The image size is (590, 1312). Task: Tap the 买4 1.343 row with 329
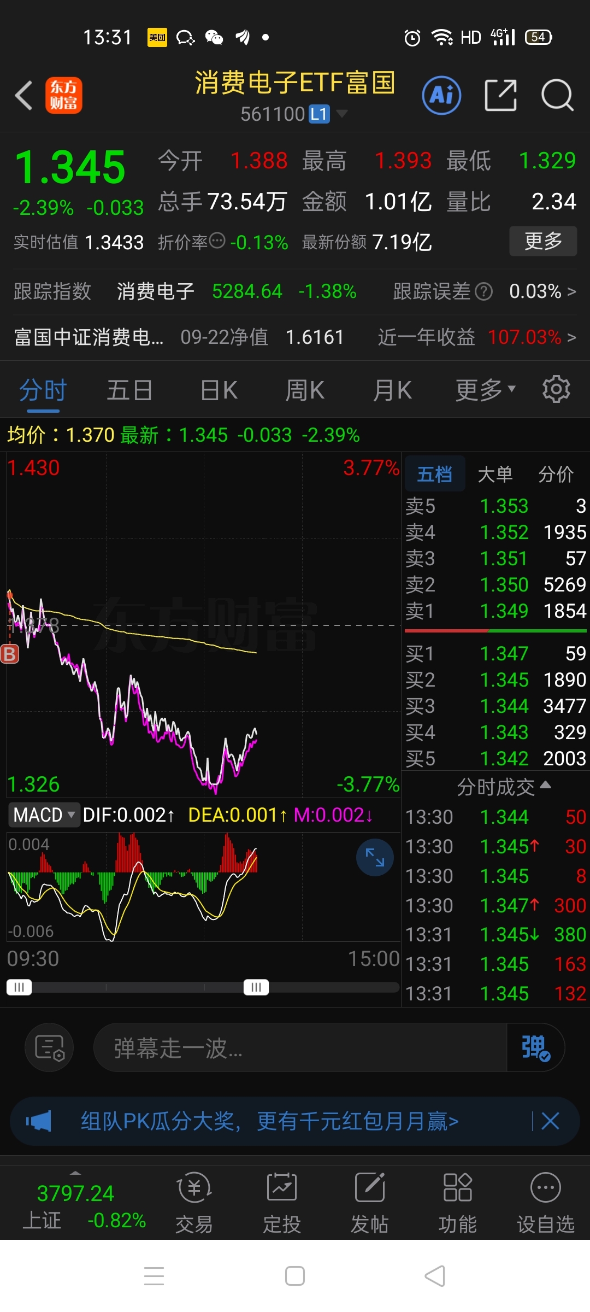point(496,732)
